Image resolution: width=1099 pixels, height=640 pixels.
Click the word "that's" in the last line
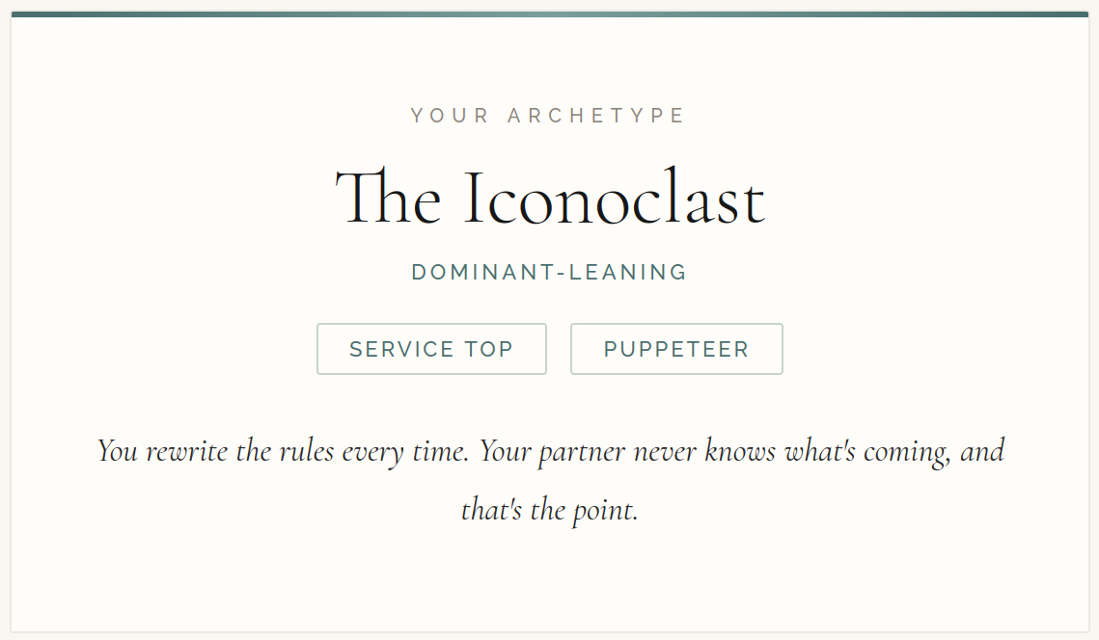tap(492, 509)
